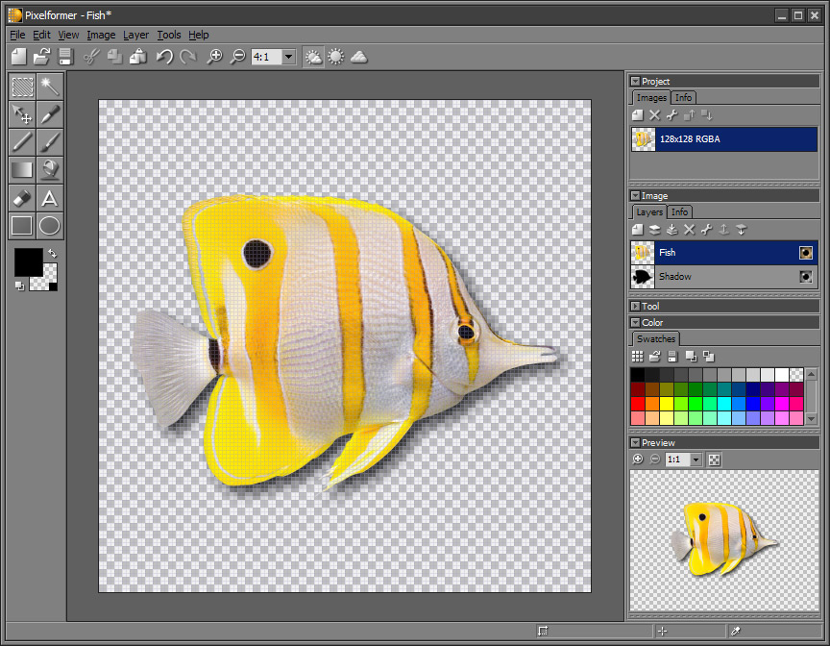
Task: Toggle visibility of the Shadow layer
Action: 806,277
